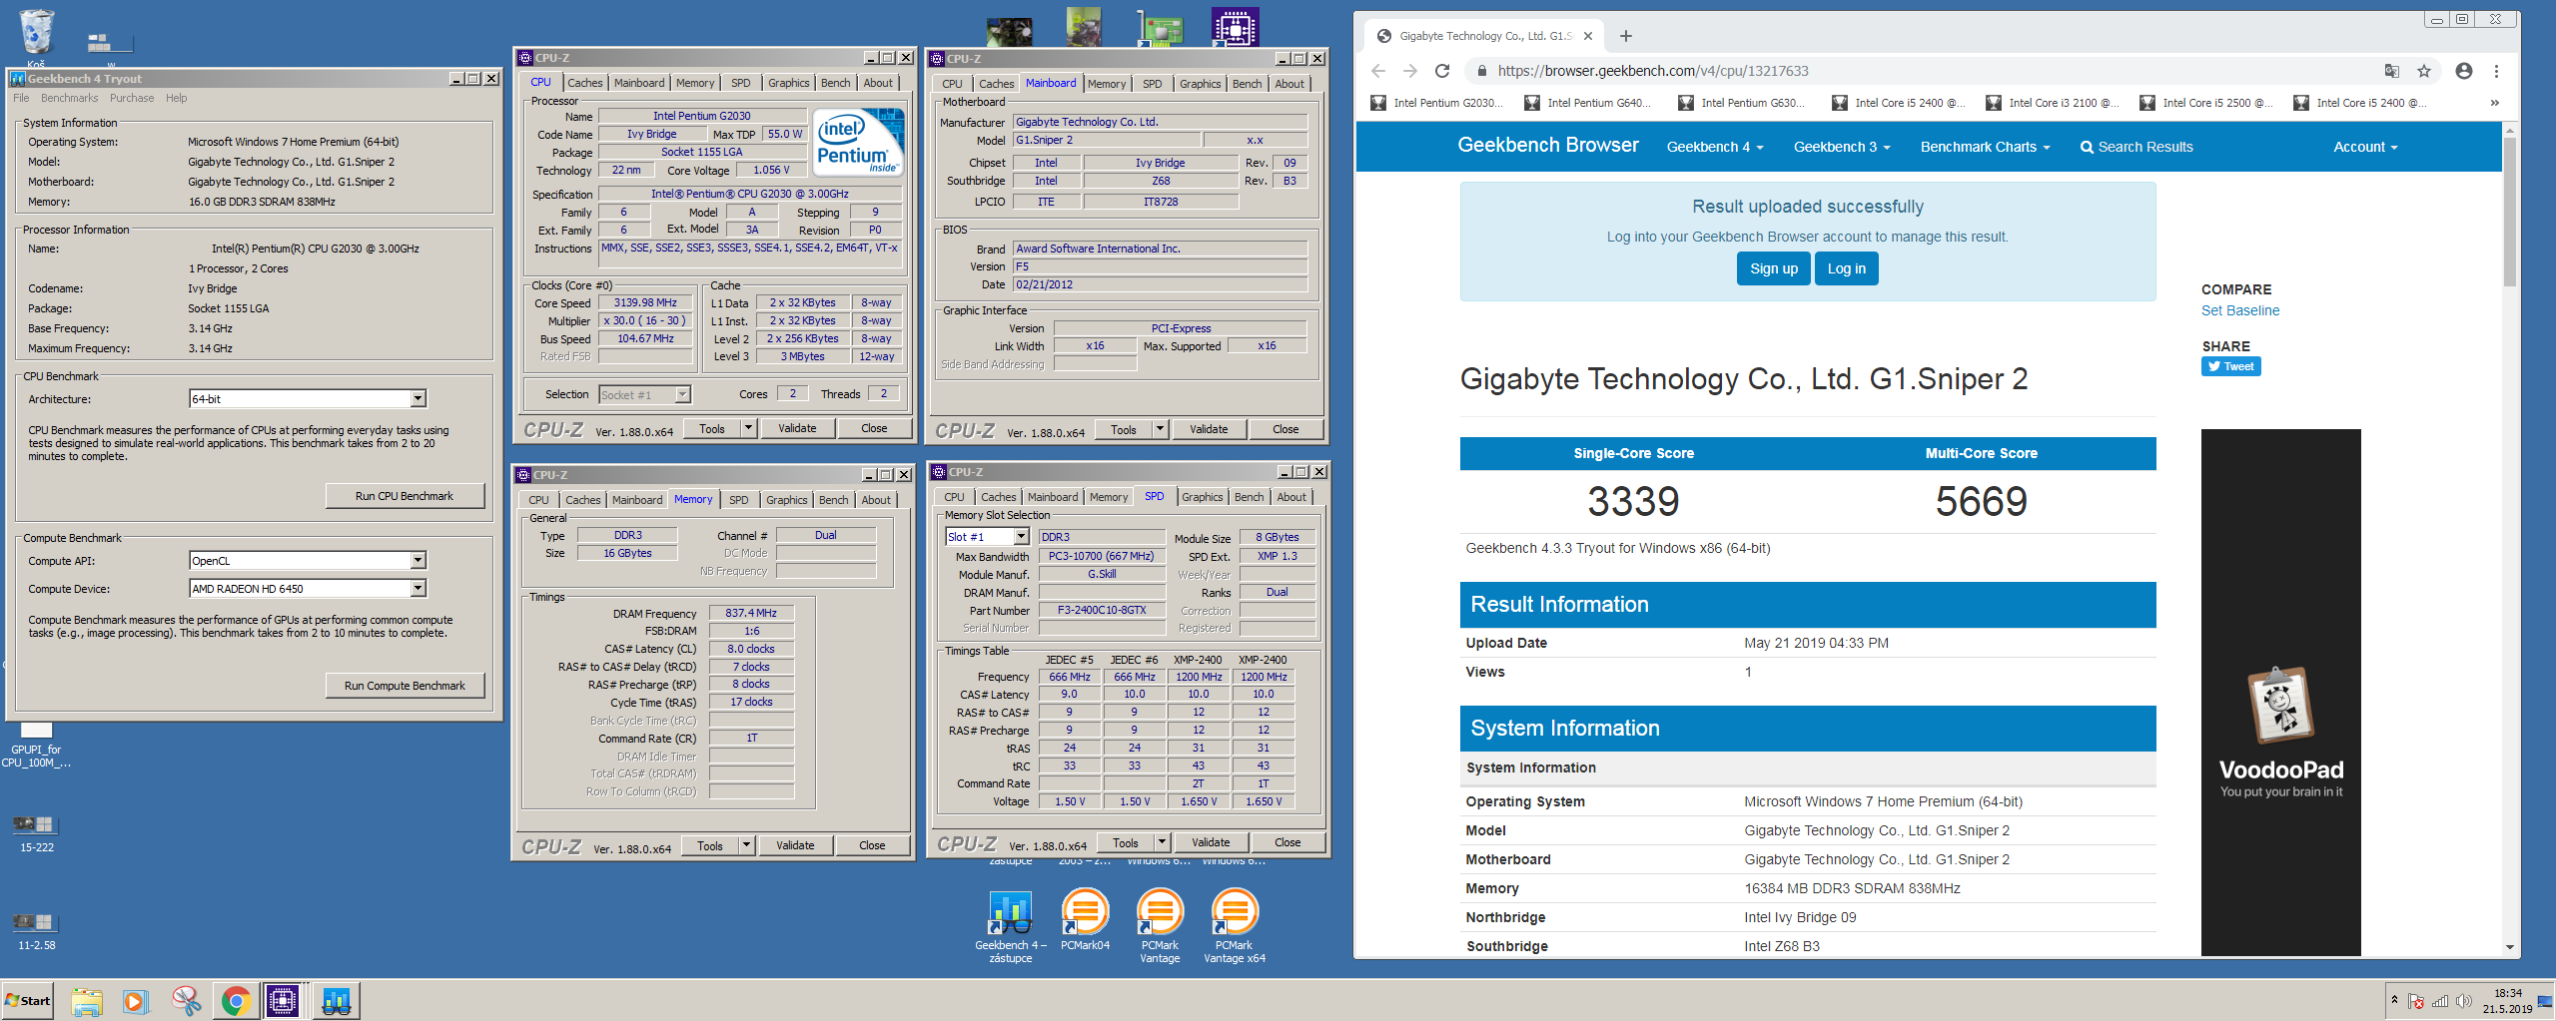The height and width of the screenshot is (1021, 2556).
Task: Share result with the Tweet button
Action: pyautogui.click(x=2231, y=366)
